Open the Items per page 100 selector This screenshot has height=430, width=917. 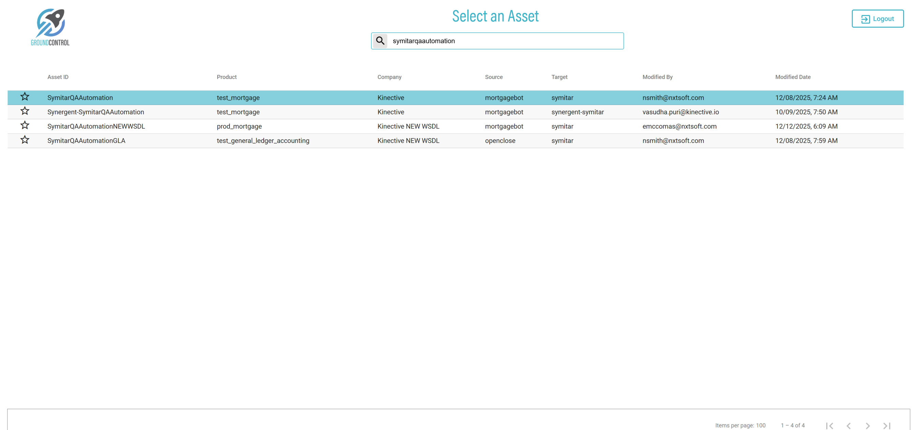pyautogui.click(x=760, y=425)
